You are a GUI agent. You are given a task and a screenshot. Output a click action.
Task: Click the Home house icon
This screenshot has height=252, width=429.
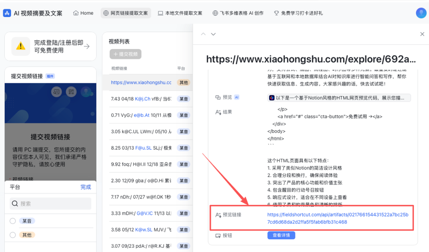tap(76, 13)
